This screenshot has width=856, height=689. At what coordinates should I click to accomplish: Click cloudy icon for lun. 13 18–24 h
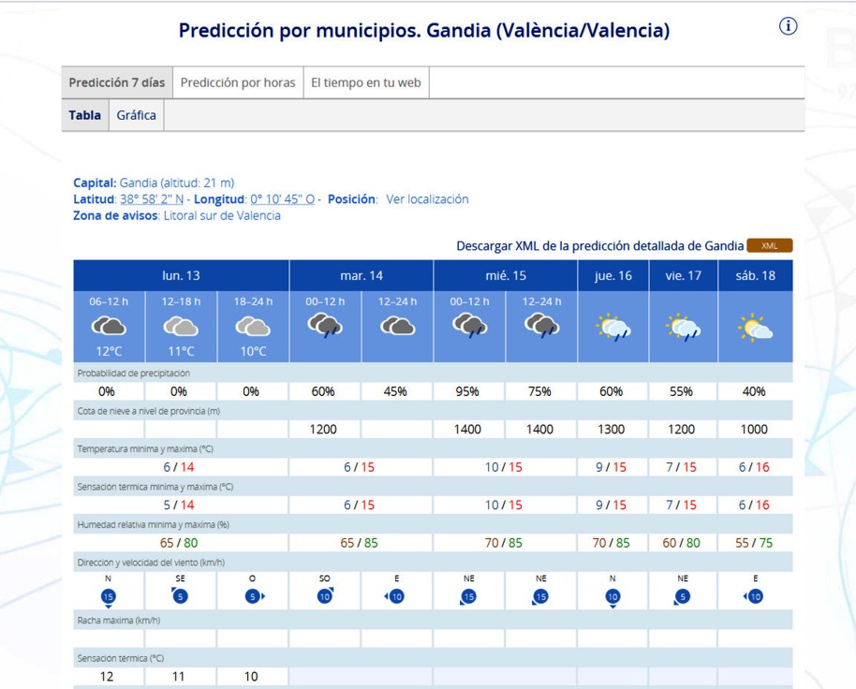253,326
